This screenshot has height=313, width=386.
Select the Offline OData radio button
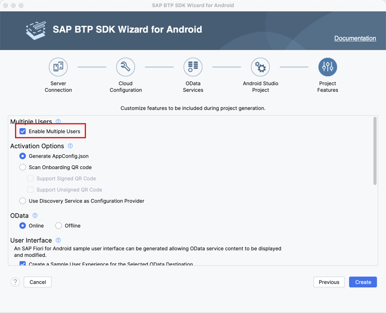coord(59,226)
